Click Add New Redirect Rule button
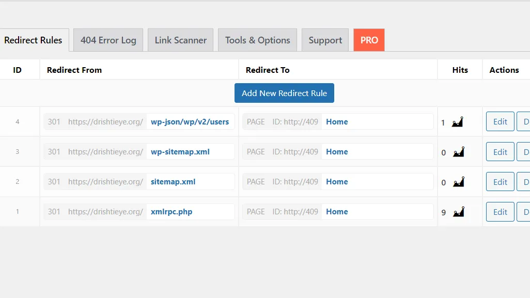530x298 pixels. (284, 93)
